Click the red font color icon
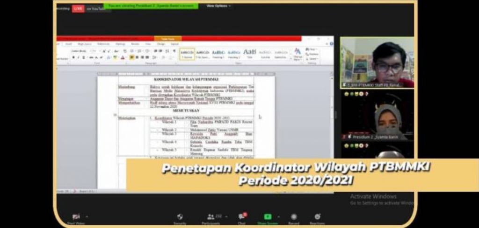 click(x=123, y=57)
